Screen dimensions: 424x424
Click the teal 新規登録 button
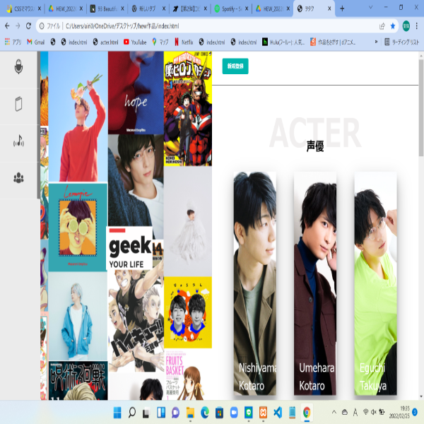[234, 66]
